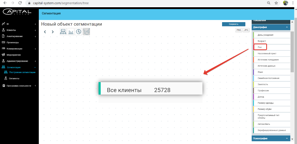
Task: Select Источник попадания attribute
Action: (272, 60)
